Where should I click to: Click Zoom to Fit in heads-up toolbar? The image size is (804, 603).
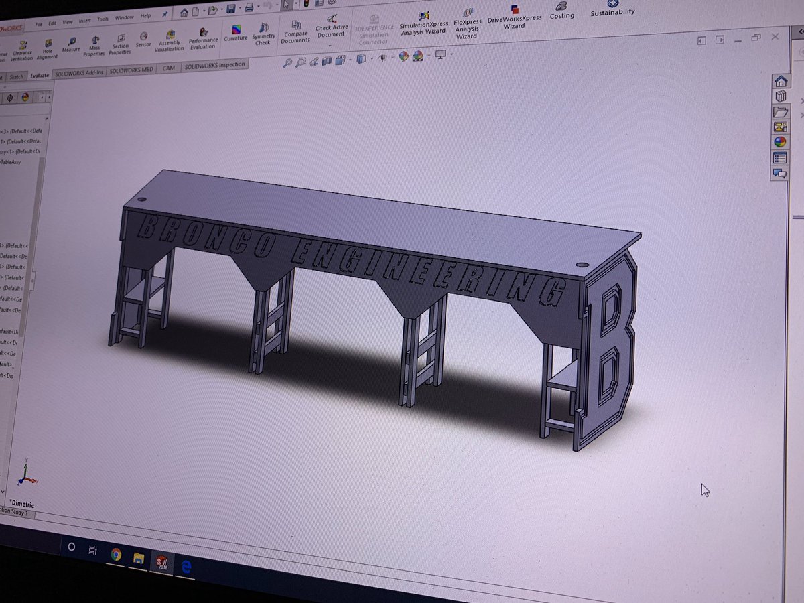coord(288,62)
